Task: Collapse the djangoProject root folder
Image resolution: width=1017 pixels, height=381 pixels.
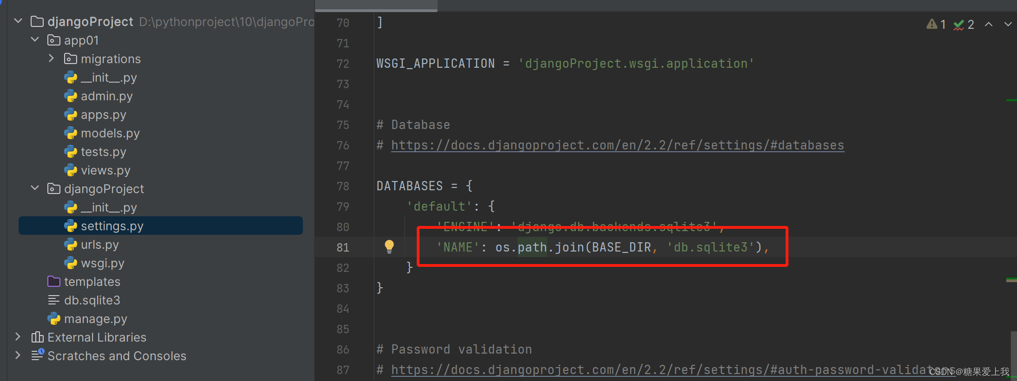Action: click(x=18, y=21)
